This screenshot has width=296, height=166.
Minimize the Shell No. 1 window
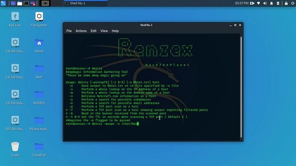tap(230, 25)
